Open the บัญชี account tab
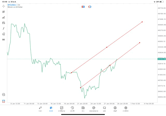The height and width of the screenshot is (116, 166). coord(115,109)
